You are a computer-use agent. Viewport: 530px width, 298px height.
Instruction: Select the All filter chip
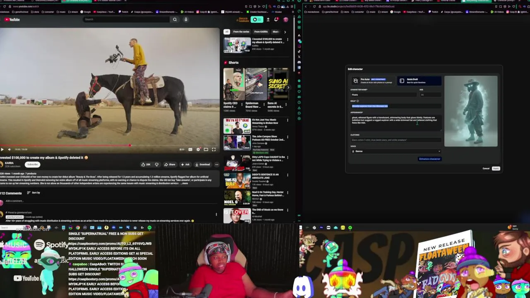coord(226,32)
